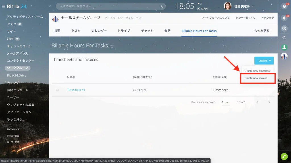Star the Billable Hours For Tasks page
This screenshot has height=163, width=291.
click(x=112, y=46)
